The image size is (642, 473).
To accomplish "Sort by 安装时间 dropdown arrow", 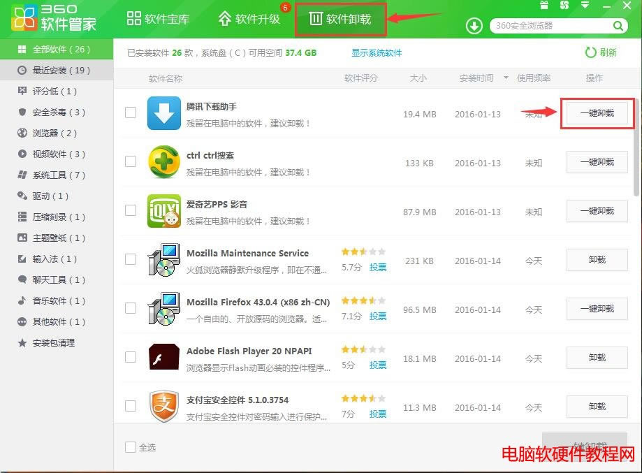I will click(x=506, y=78).
